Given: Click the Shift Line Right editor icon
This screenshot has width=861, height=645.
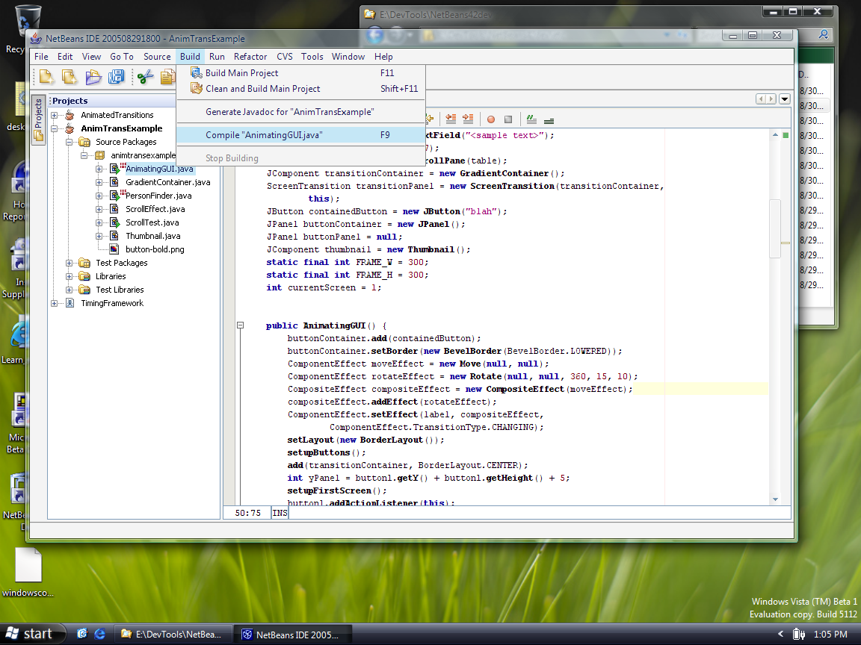Looking at the screenshot, I should 468,119.
